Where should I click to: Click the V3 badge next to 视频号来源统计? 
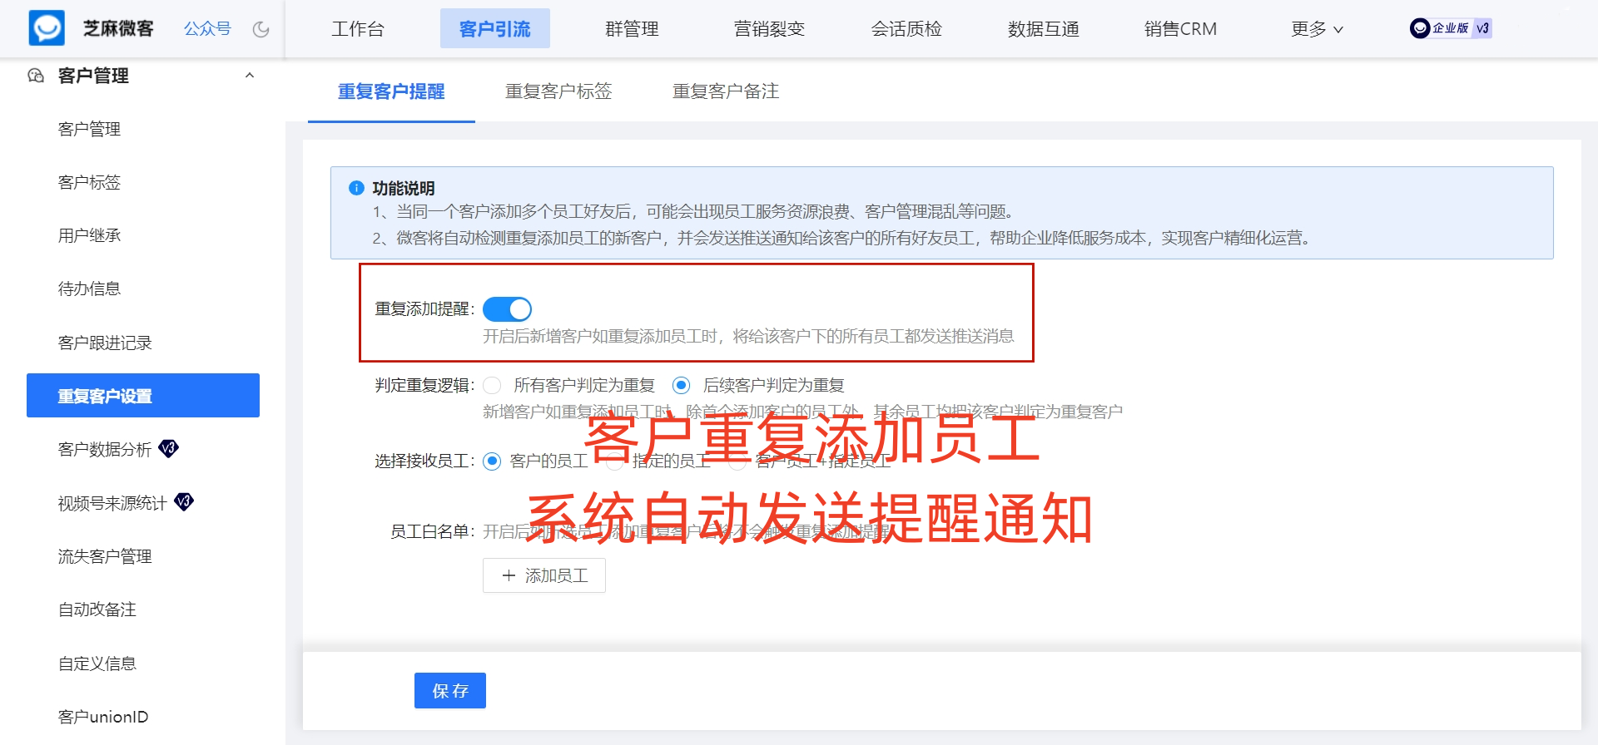coord(184,502)
